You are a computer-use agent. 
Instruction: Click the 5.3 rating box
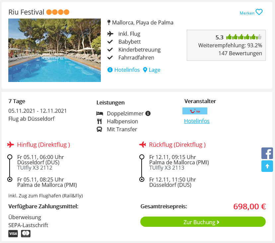[x=226, y=45]
